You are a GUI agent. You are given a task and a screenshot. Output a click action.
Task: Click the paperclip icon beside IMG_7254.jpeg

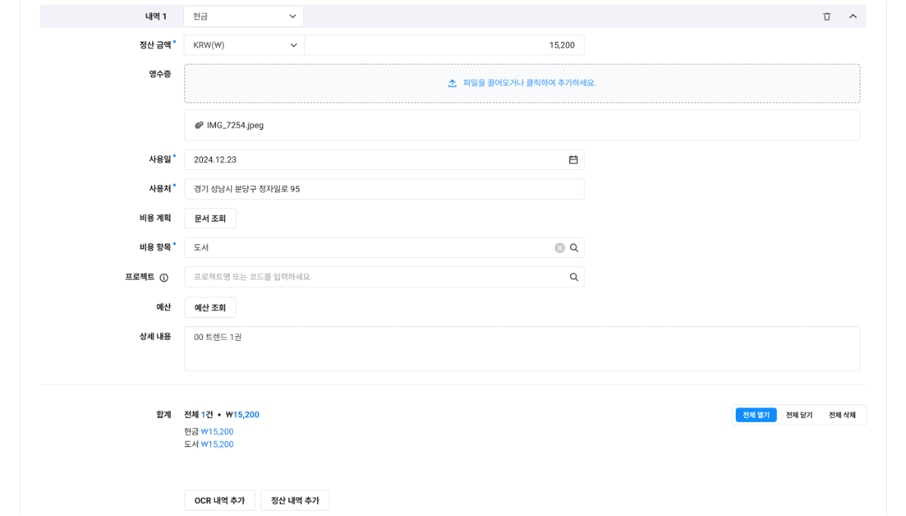pyautogui.click(x=199, y=125)
